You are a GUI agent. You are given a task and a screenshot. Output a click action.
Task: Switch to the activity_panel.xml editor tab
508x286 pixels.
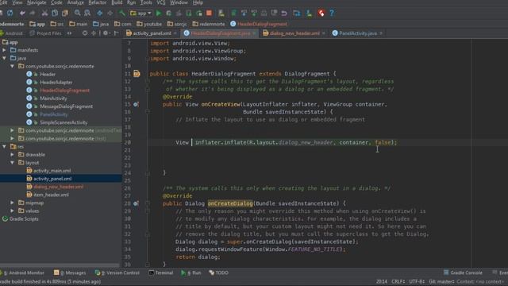(x=152, y=33)
